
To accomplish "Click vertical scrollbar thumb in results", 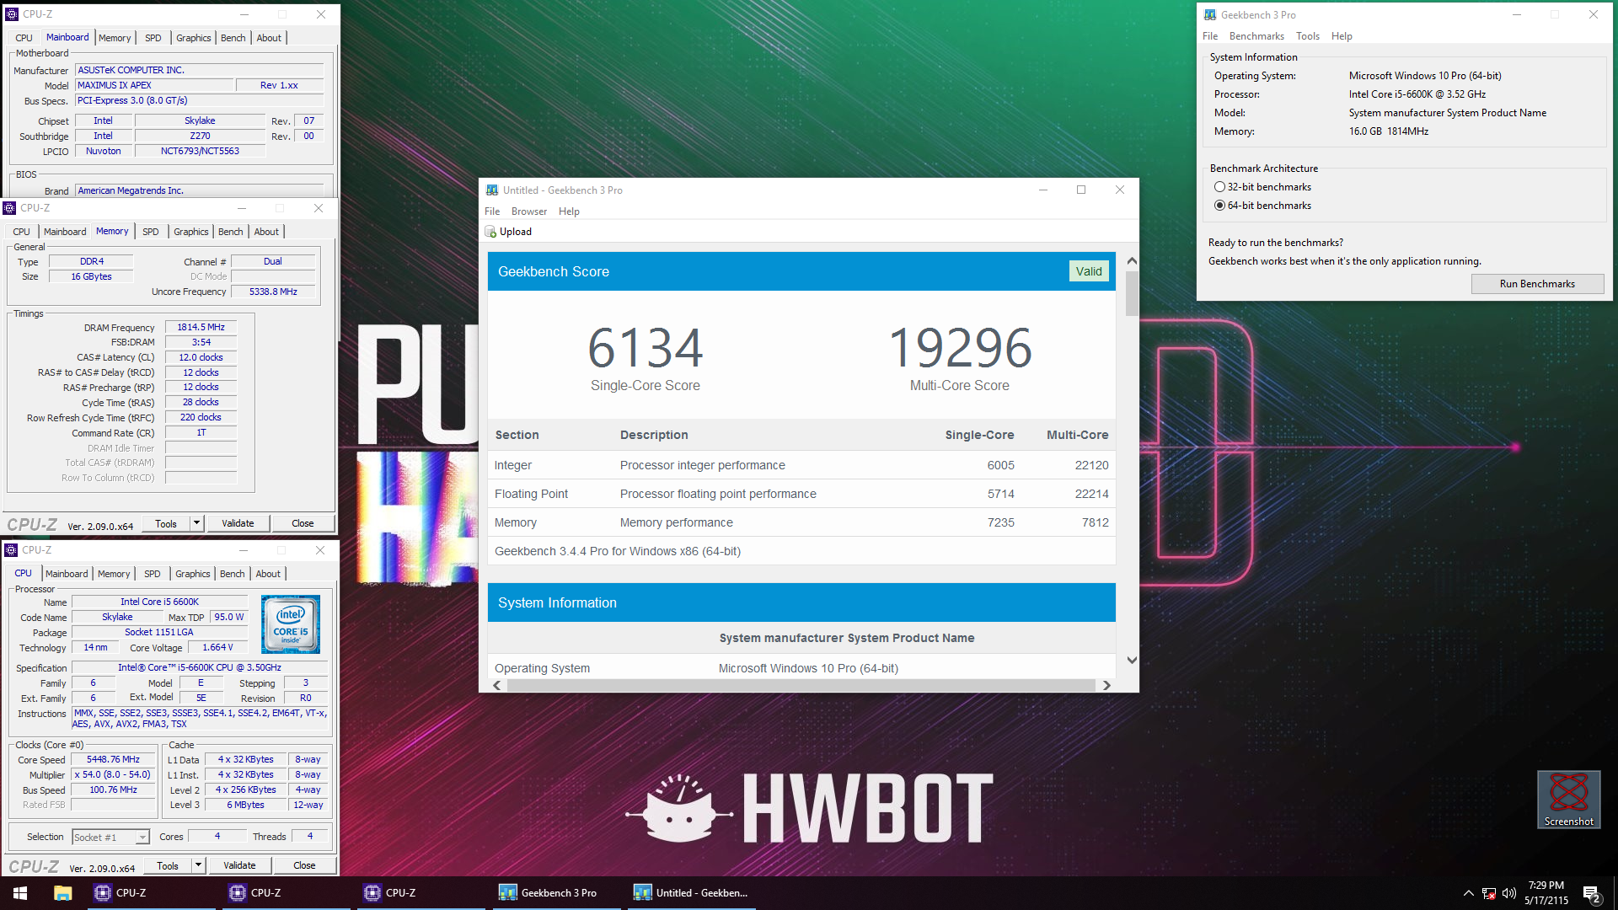I will (x=1132, y=293).
